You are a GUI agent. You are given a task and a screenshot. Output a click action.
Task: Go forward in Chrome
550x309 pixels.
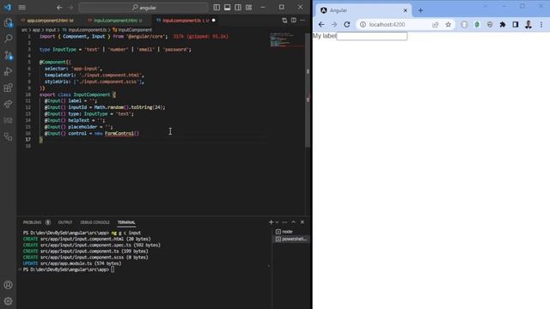click(334, 25)
